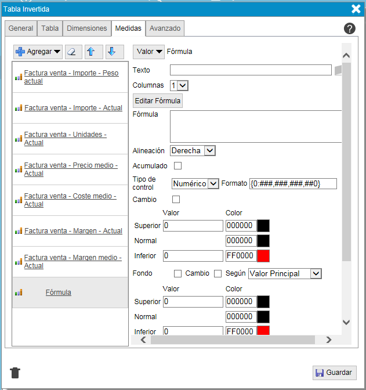
Task: Check the Fondo checkbox
Action: pos(178,273)
